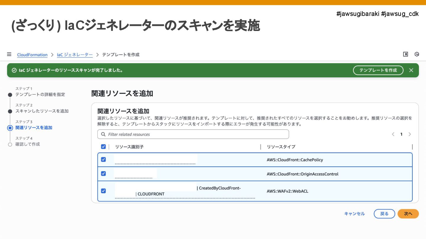Click the テンプレートを作成 breadcrumb text
This screenshot has width=426, height=239.
point(121,55)
